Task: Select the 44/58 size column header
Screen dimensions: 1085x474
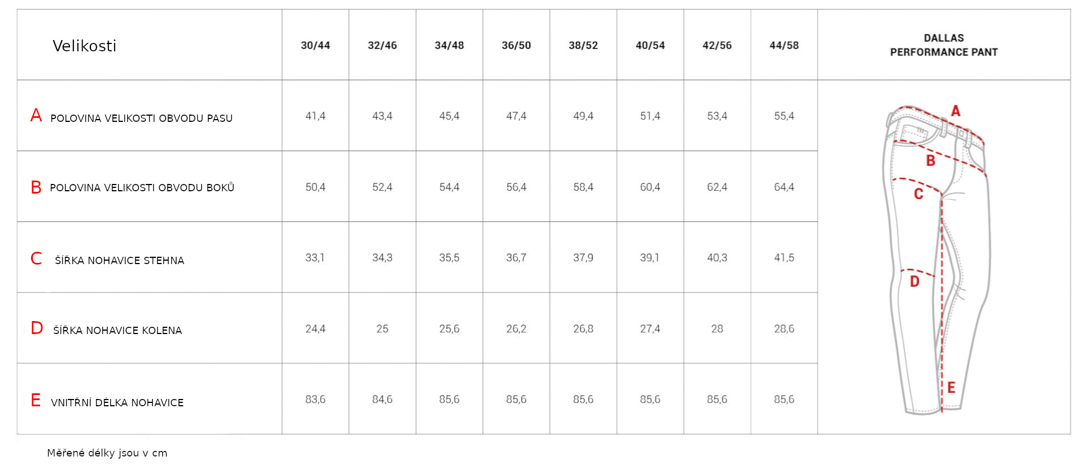Action: click(784, 45)
